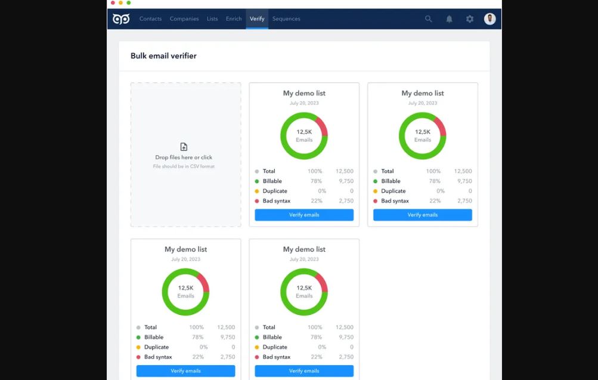
Task: Start verification on the top-right My demo list
Action: coord(422,215)
